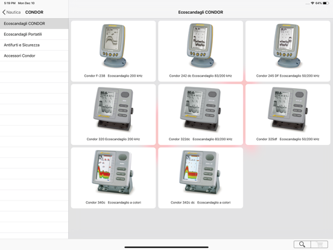The height and width of the screenshot is (250, 333).
Task: Click the 'Condor 325df Ecoscandaglio 50/200 kHz' label
Action: pyautogui.click(x=288, y=139)
